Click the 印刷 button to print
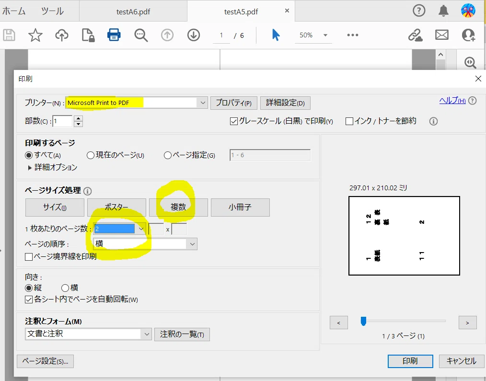The image size is (486, 381). pyautogui.click(x=410, y=361)
